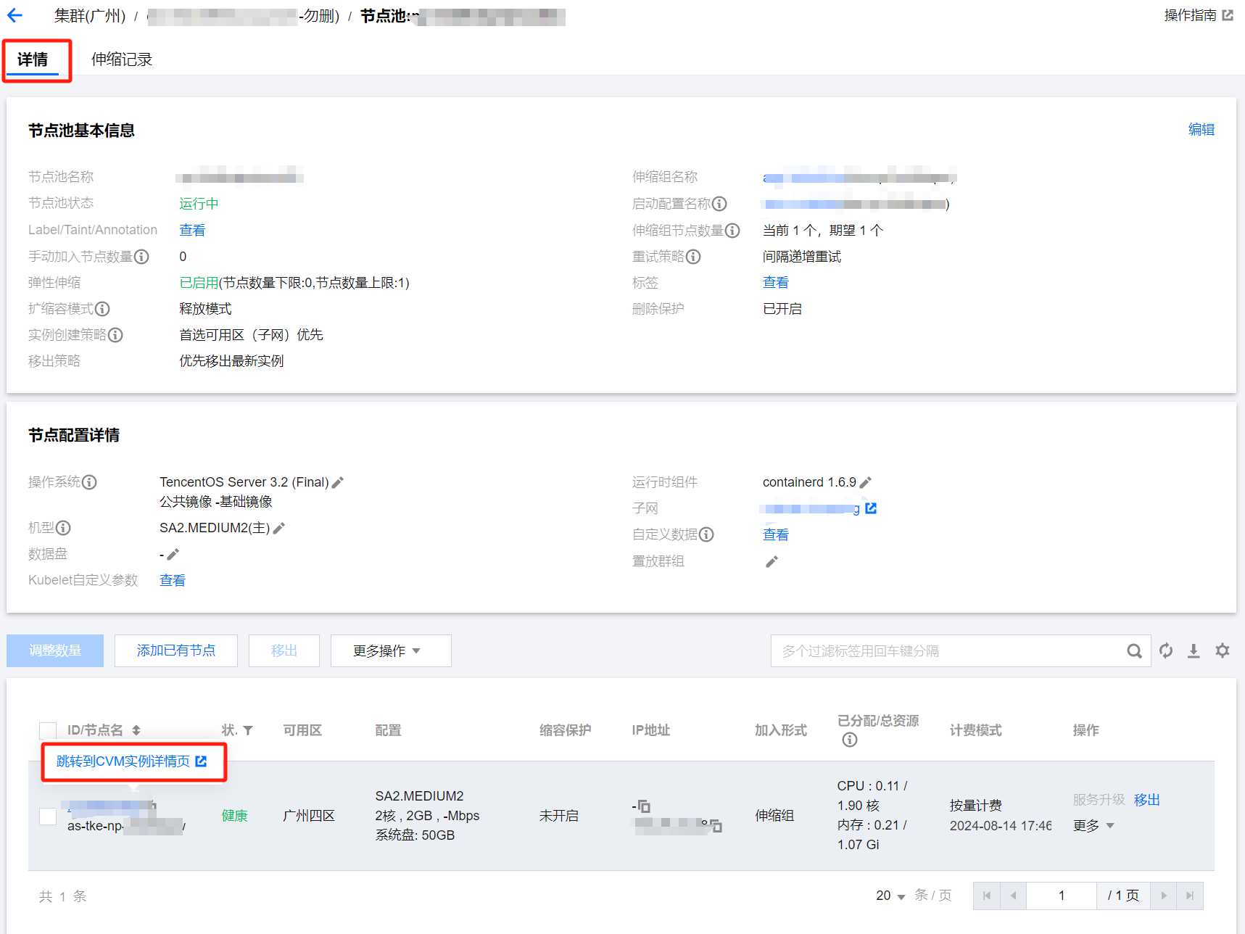This screenshot has height=934, width=1245.
Task: Refresh the node list
Action: (1166, 651)
